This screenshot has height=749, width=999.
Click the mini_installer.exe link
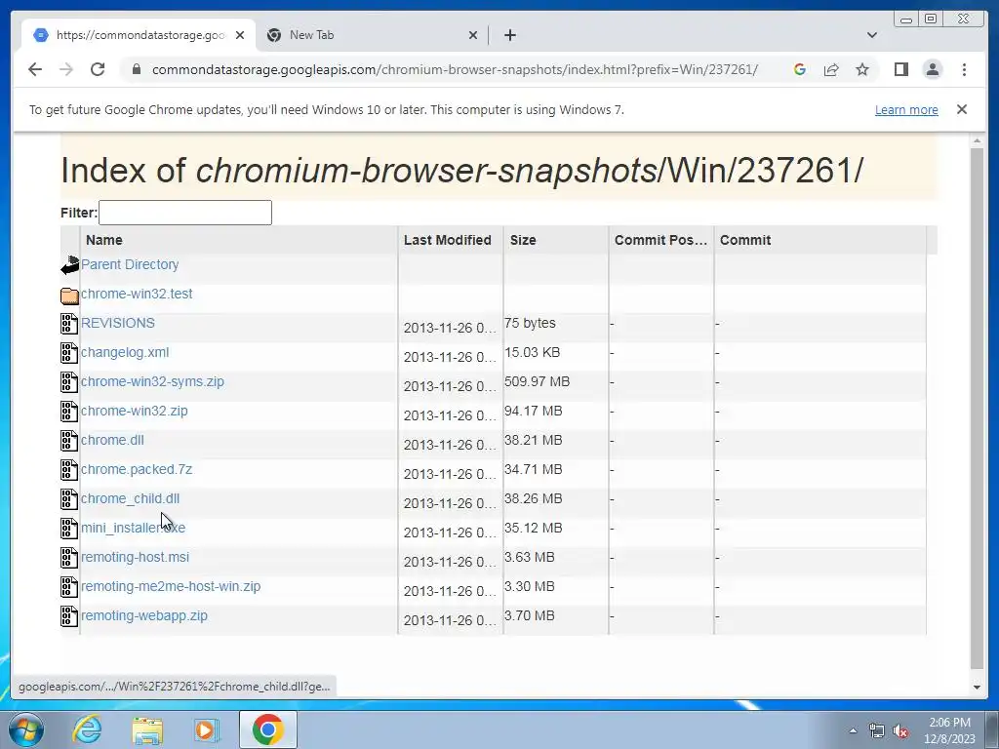click(133, 528)
